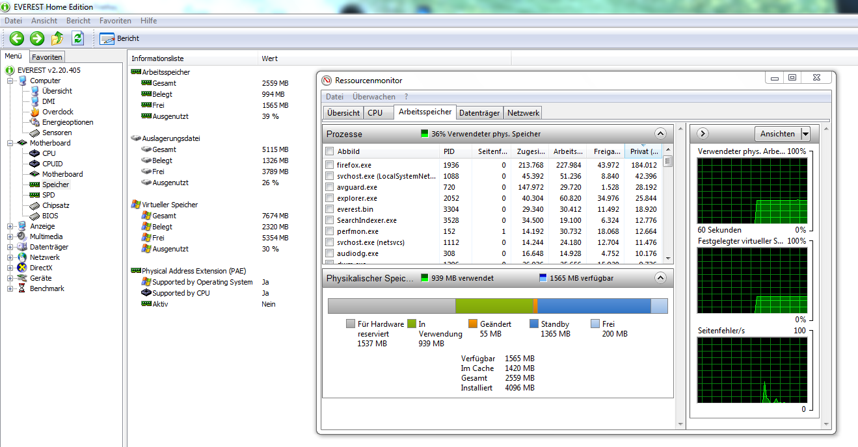This screenshot has width=858, height=447.
Task: Open the DMI tree entry
Action: coord(49,101)
